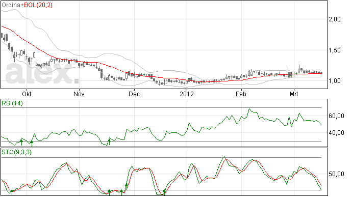Screen dimensions: 352x197
Task: Click the alex watermark logo
Action: (42, 73)
